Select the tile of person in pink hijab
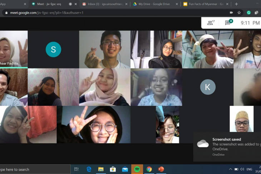Viewport: 261px width, 174px height. pyautogui.click(x=105, y=87)
